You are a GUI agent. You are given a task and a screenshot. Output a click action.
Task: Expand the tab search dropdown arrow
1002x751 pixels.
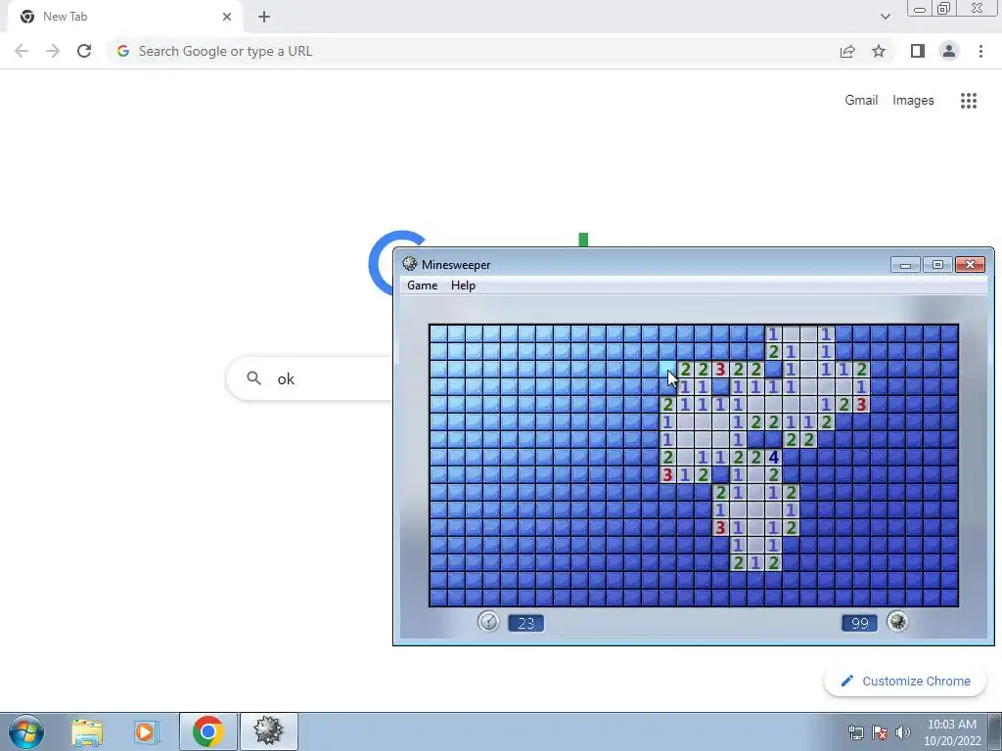885,17
